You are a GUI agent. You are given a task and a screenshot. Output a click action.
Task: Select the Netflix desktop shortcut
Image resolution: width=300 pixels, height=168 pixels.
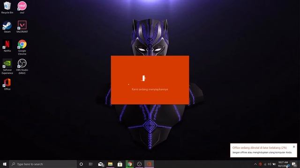7,46
